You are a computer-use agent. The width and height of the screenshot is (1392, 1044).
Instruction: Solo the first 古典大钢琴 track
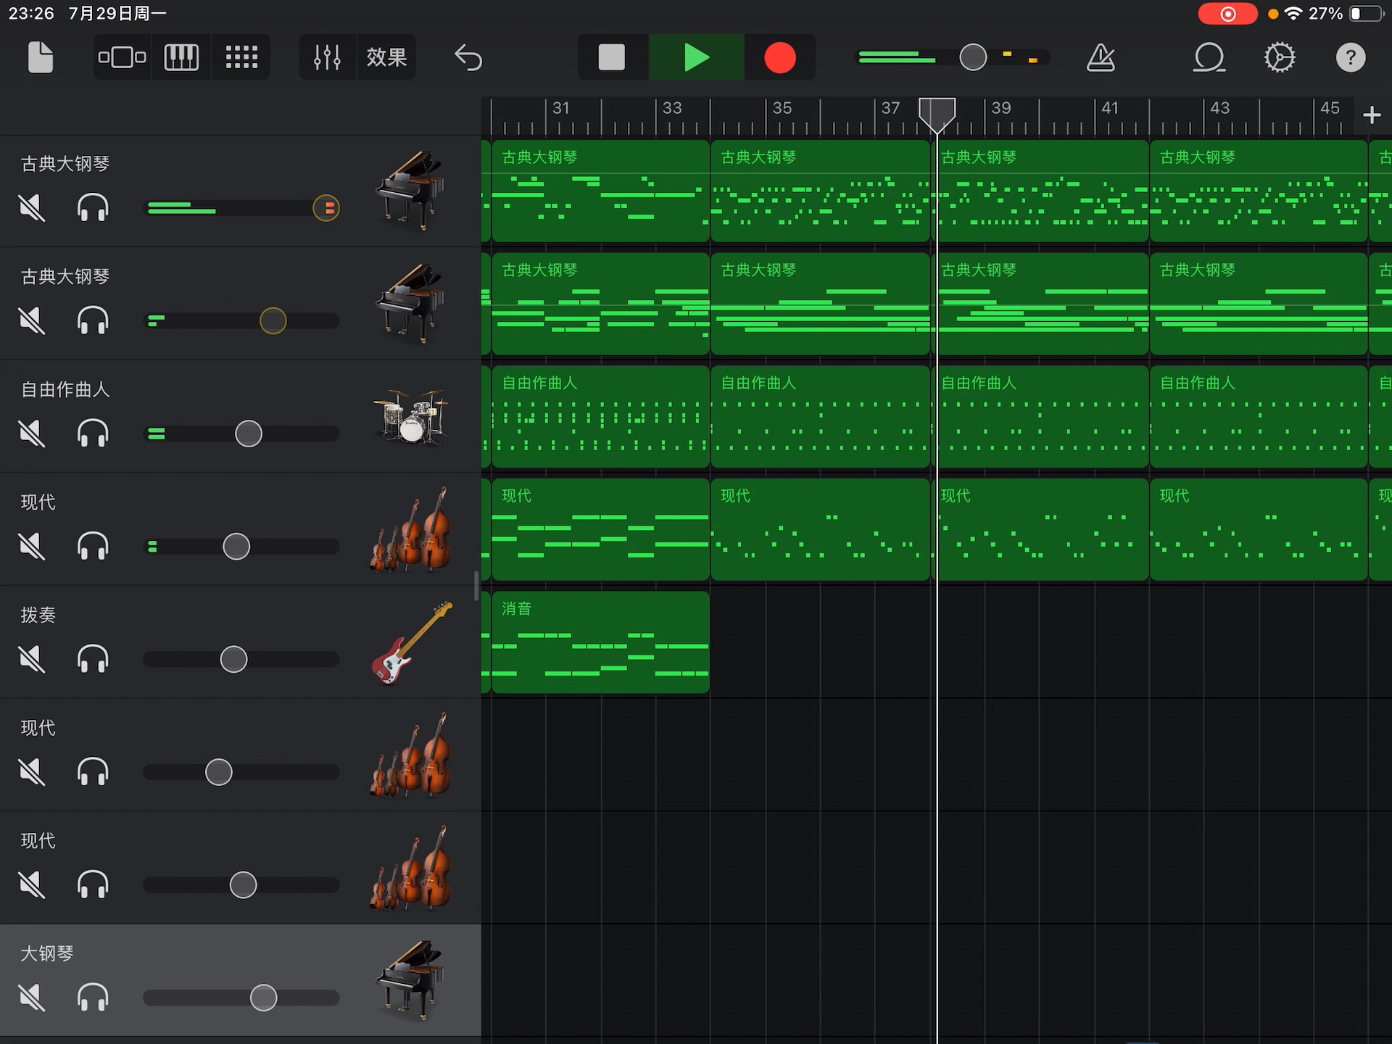click(93, 208)
